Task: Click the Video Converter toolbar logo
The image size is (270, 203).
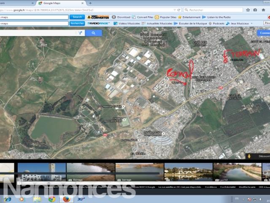Action: coord(98,17)
